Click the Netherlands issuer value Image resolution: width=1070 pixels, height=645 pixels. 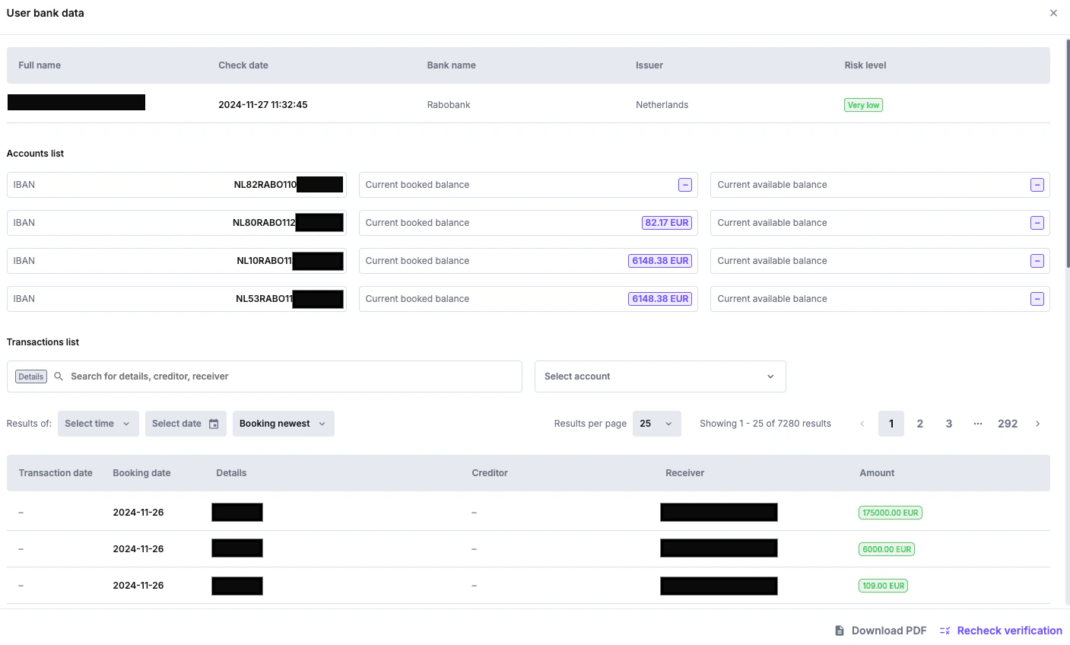662,105
